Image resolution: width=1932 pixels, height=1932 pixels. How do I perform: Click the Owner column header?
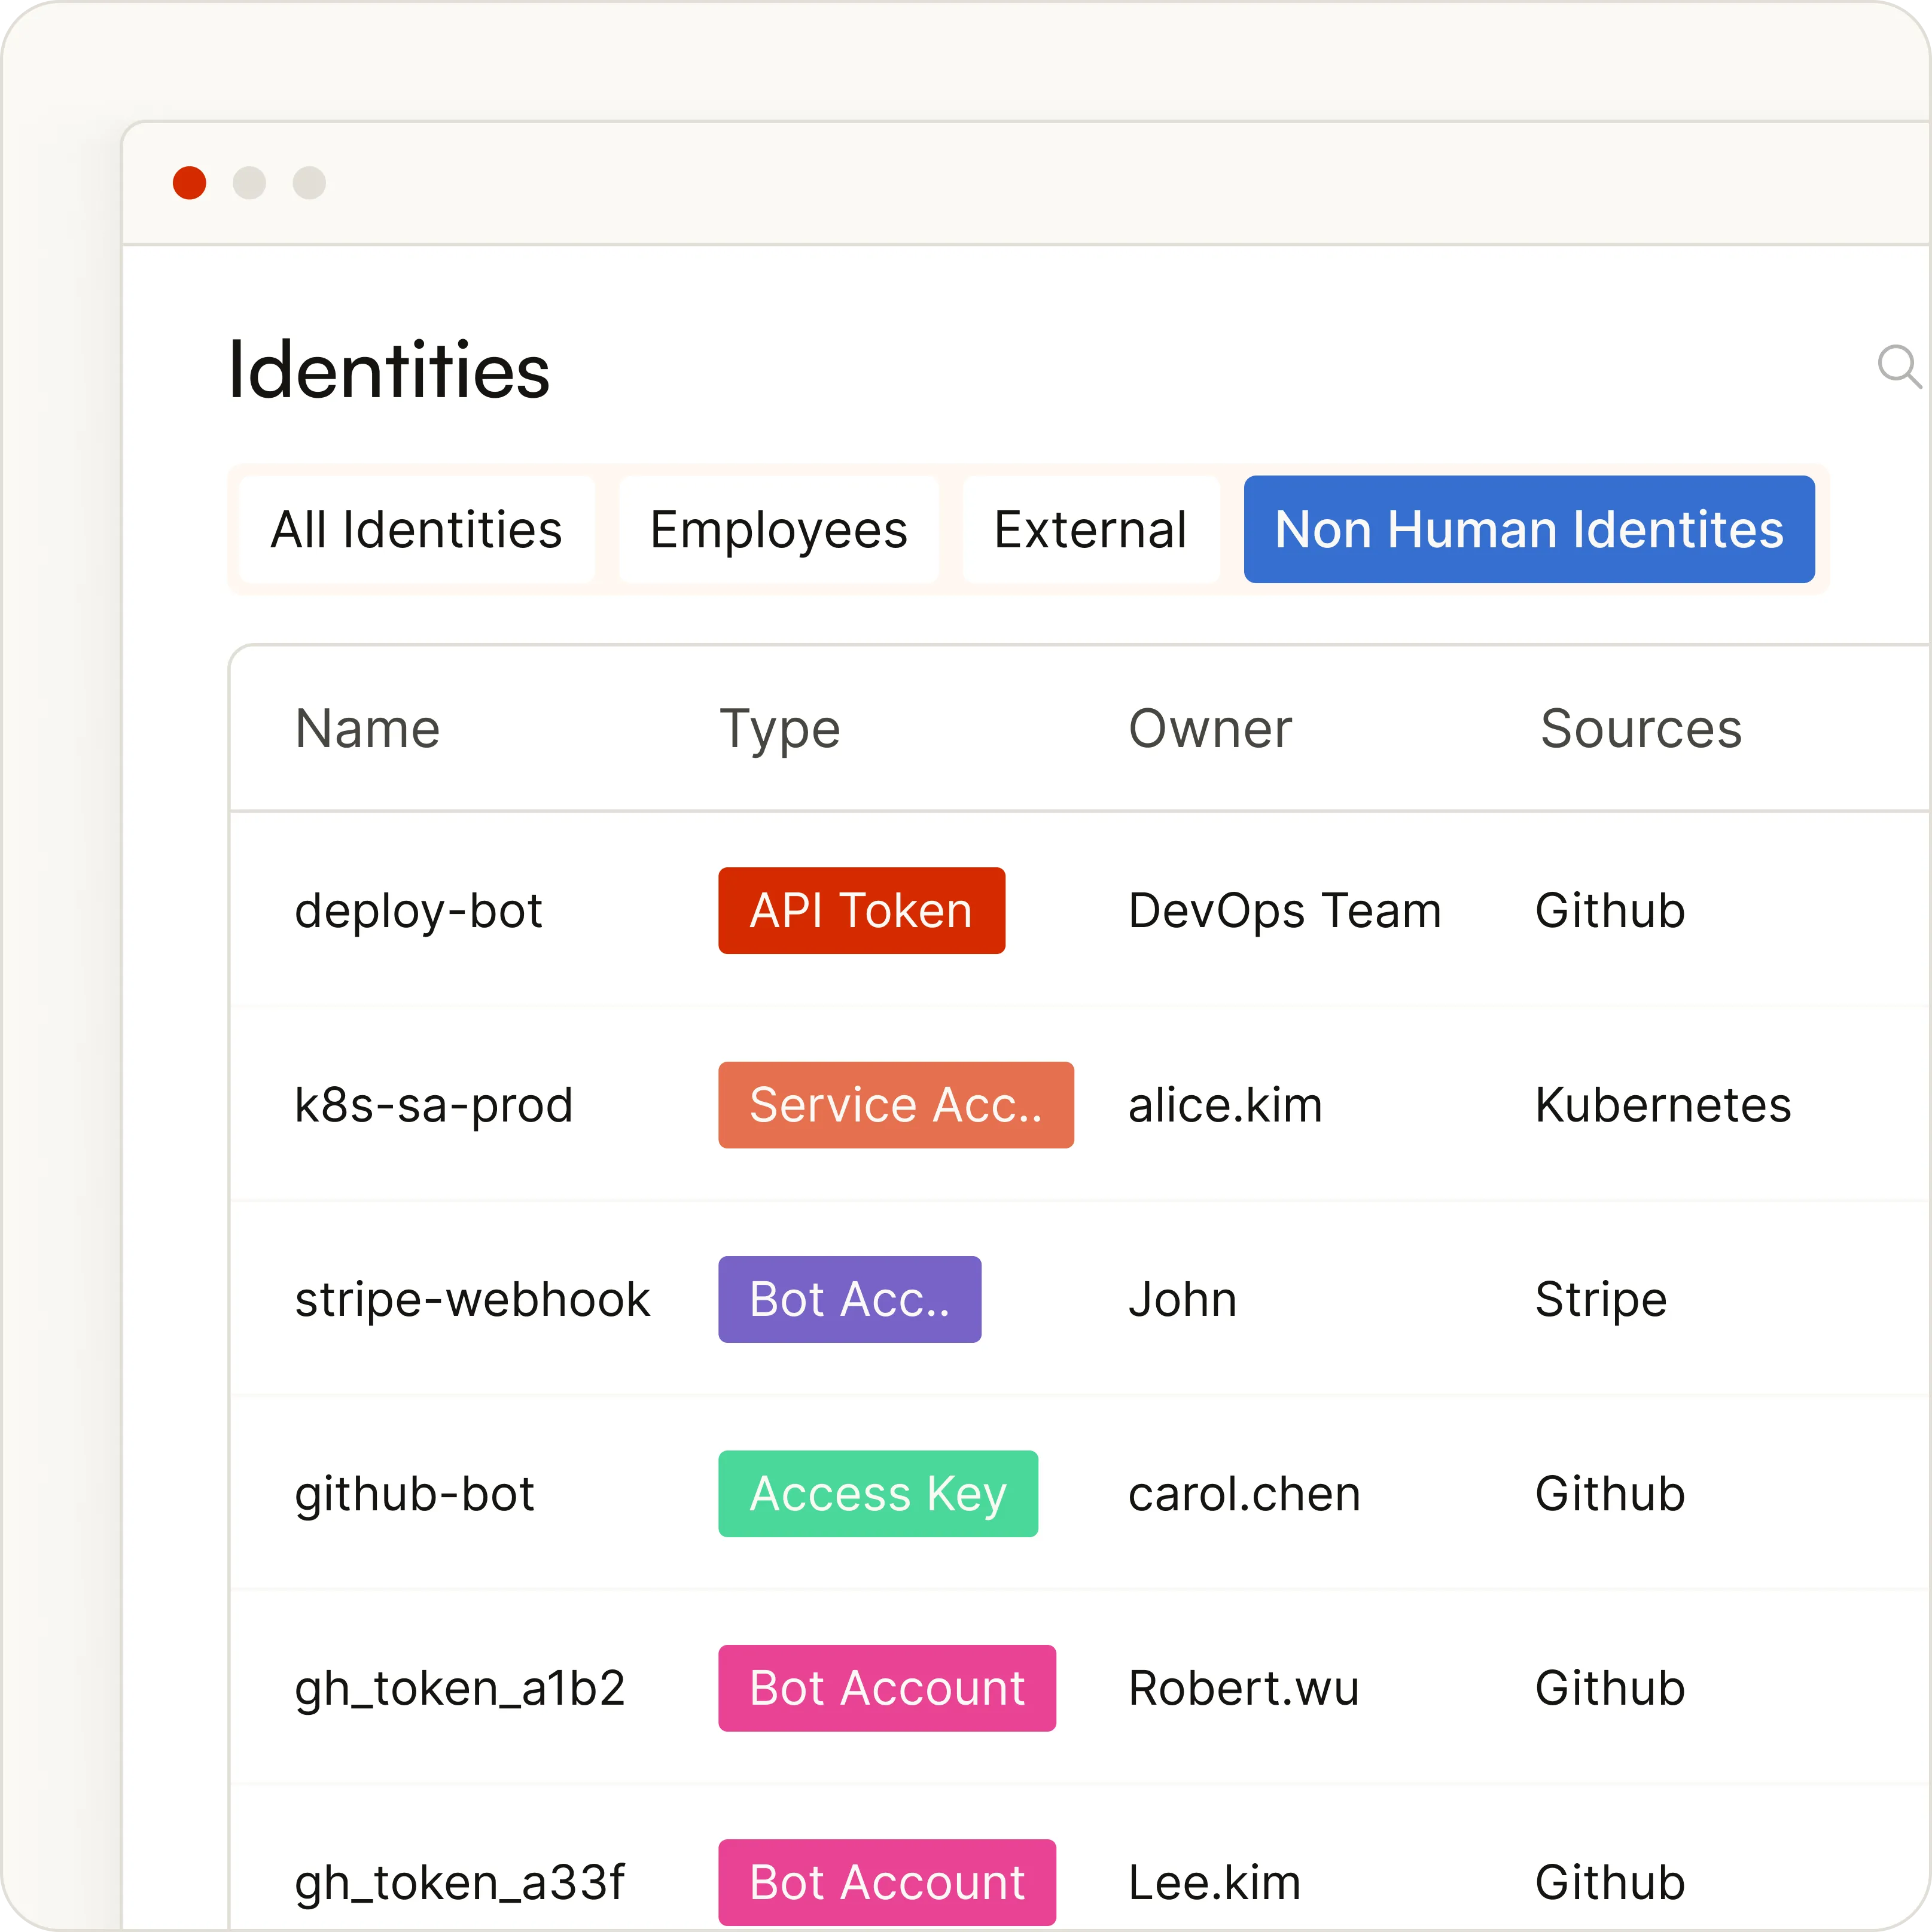click(1209, 728)
